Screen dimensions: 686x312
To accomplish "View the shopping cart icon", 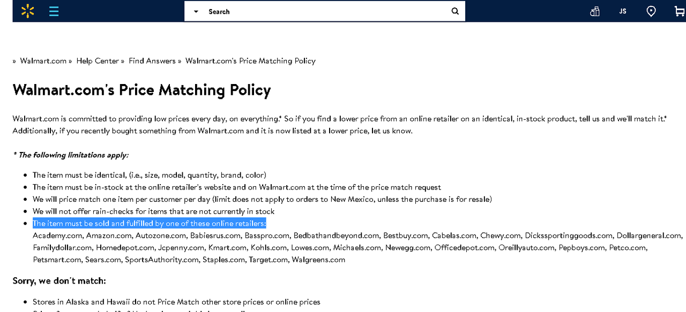I will (680, 11).
